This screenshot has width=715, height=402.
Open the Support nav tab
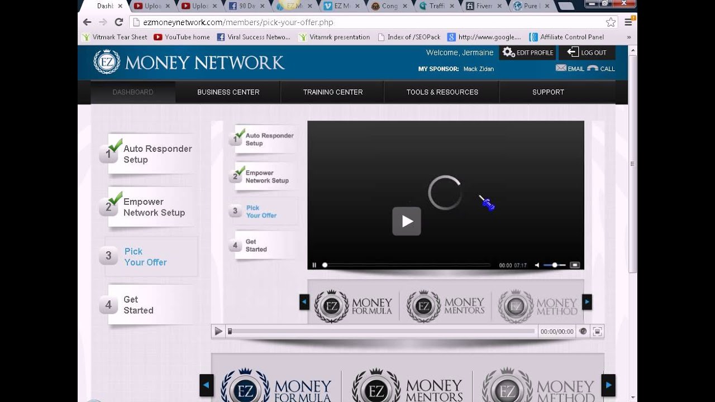coord(548,92)
